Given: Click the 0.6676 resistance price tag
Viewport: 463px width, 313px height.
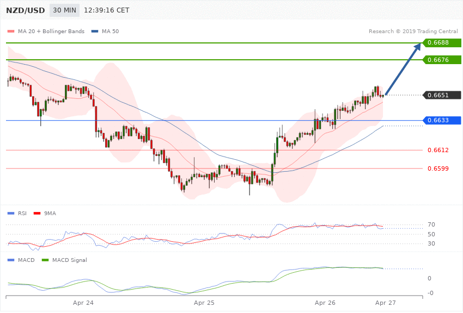Looking at the screenshot, I should [442, 60].
